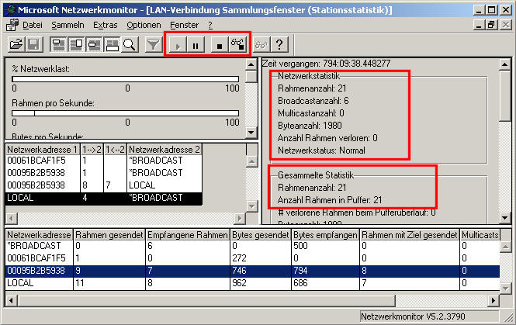Select the 00061BCAF1F5 session row

(104, 161)
